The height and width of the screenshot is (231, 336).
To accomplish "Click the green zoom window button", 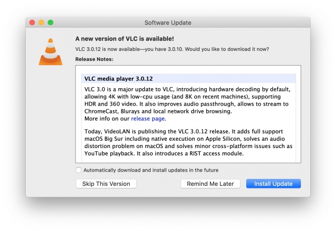I will point(50,23).
